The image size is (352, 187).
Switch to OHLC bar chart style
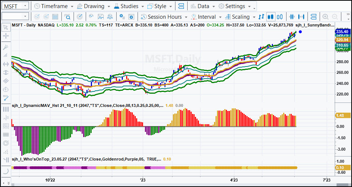tap(261, 17)
